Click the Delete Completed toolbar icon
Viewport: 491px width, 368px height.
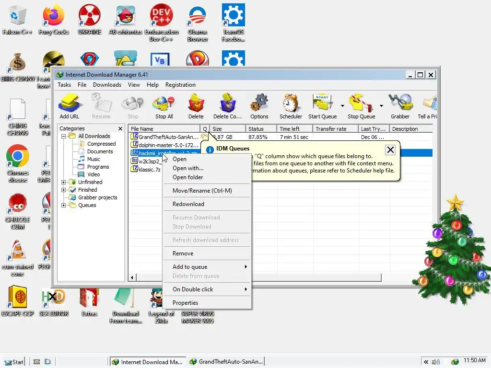(x=228, y=106)
